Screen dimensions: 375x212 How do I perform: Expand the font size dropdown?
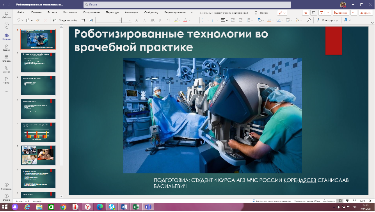click(x=130, y=20)
